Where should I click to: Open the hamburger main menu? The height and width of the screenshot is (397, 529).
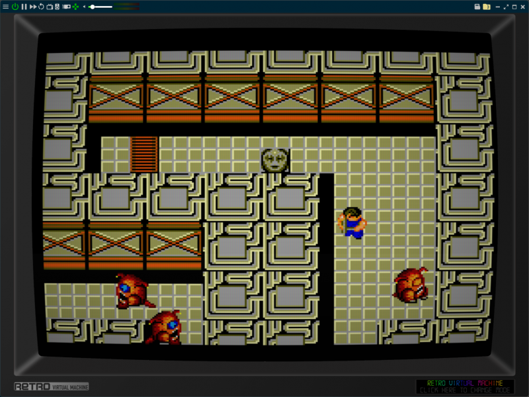click(x=6, y=7)
